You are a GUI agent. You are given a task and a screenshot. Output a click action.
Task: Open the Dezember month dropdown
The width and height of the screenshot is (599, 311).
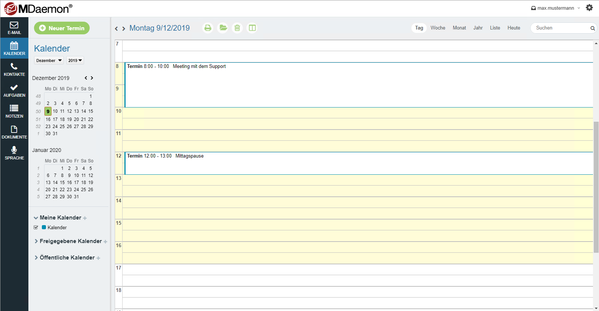pos(49,60)
